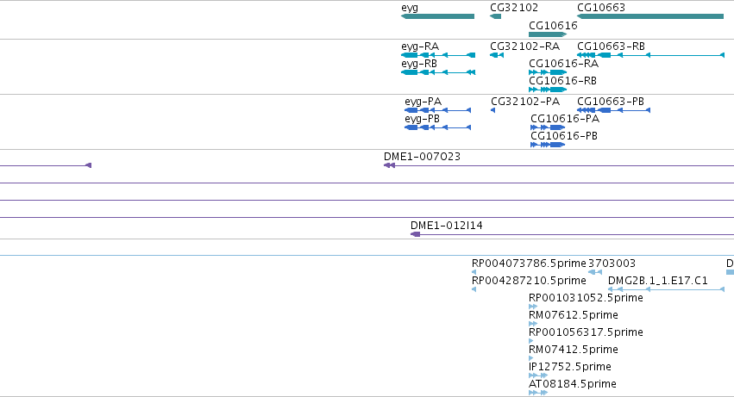Click the CG10616-RB transcript glyph
Viewport: 734px width, 397px height.
[548, 90]
